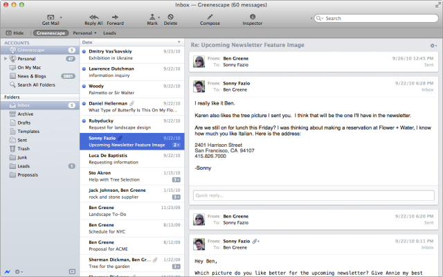Open Ben Greene's Proposal for ACME message

pos(132,246)
